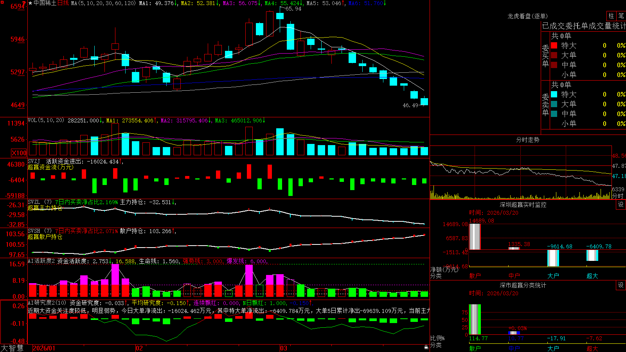Click the 龙虎看盘(逐单) panel title
626x352 pixels.
527,16
